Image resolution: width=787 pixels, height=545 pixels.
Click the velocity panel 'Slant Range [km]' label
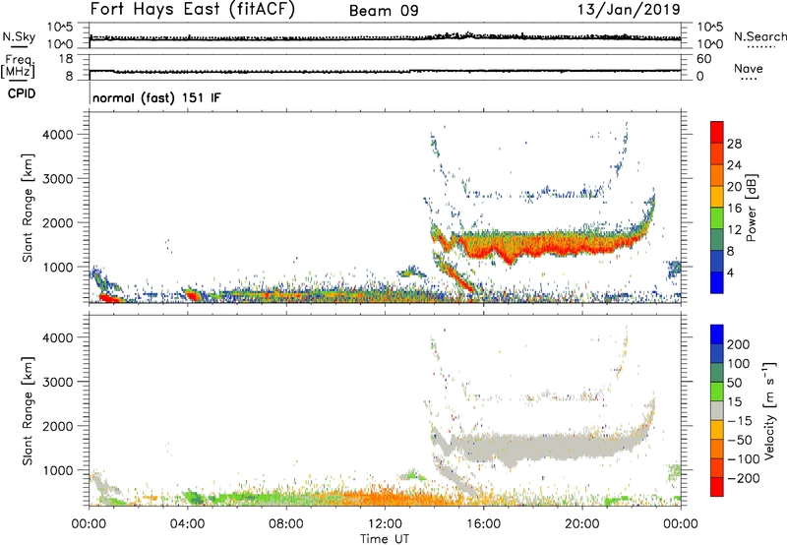click(28, 411)
